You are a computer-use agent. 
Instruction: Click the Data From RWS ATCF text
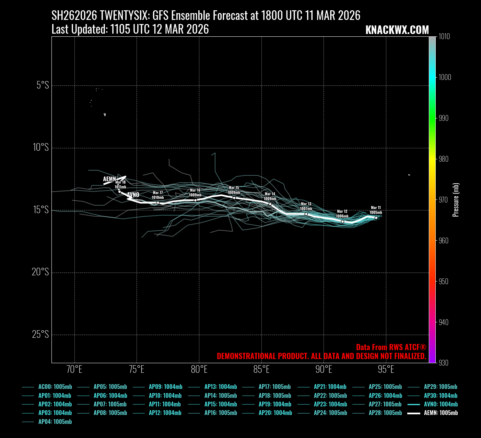point(391,347)
